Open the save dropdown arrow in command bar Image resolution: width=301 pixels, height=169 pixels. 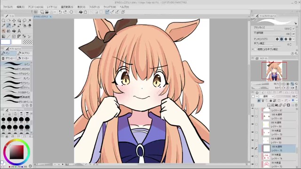[x=55, y=12]
